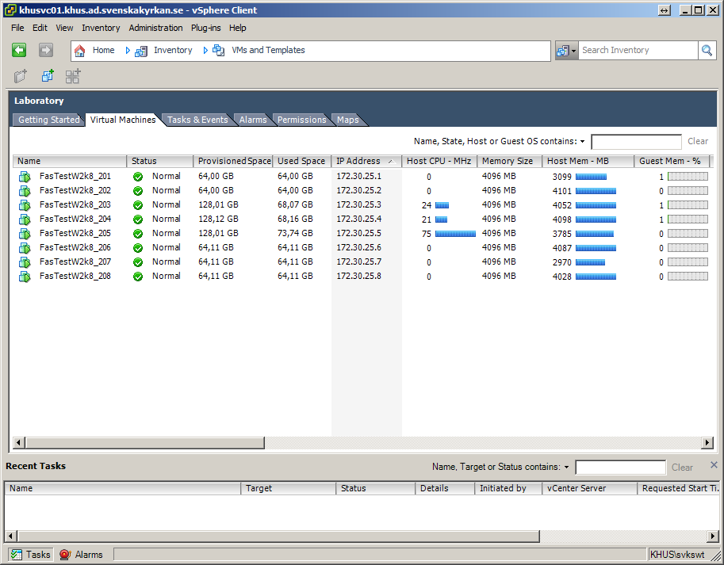Click the Inventory icon in breadcrumb
The height and width of the screenshot is (565, 724).
coord(141,51)
